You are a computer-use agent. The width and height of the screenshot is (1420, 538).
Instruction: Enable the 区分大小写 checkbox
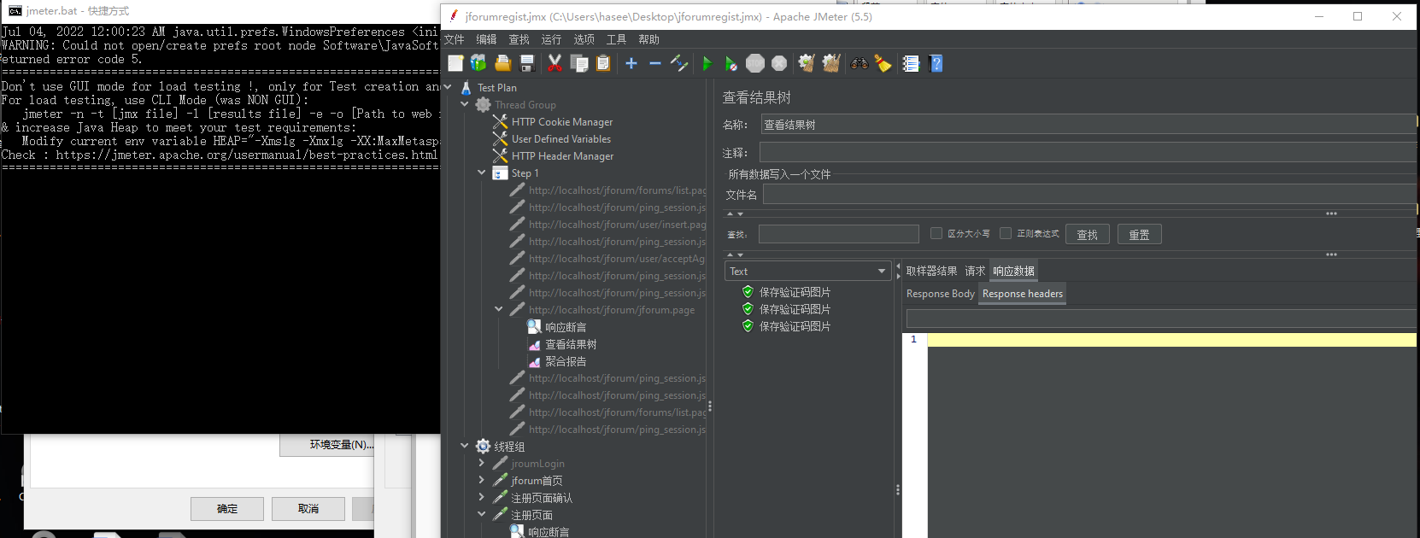(x=936, y=233)
